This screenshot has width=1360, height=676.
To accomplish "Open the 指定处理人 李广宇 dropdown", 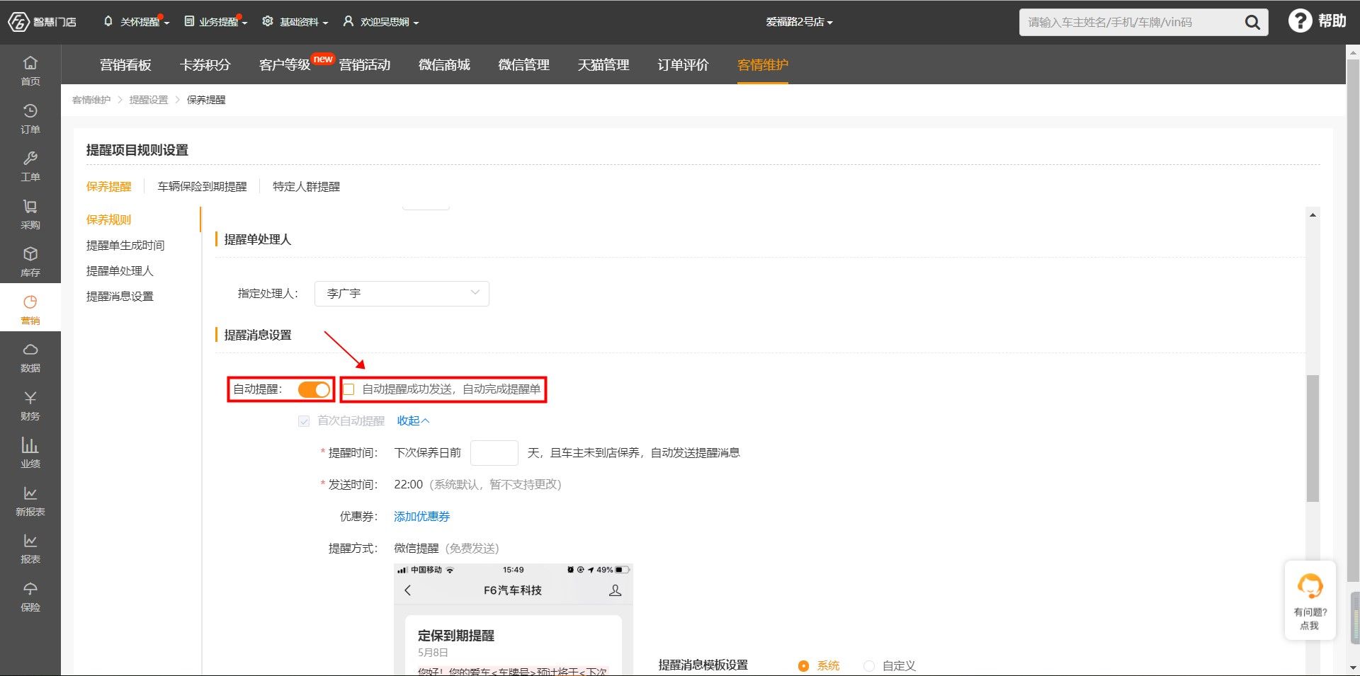I will pos(402,293).
